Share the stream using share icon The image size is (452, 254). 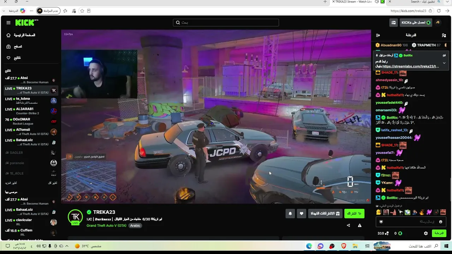point(348,225)
